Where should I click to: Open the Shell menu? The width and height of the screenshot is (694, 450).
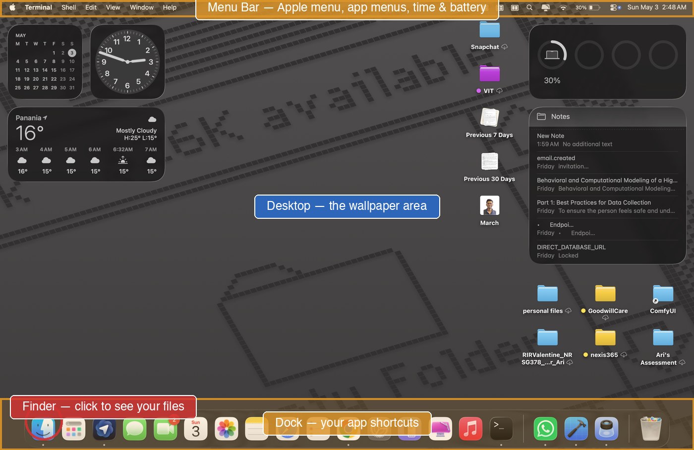(68, 7)
